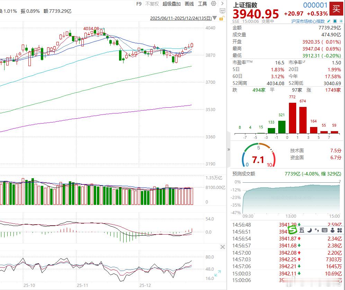345x290 pixels.
Task: Click the WP monitor icon under toolbar
Action: coord(223,11)
